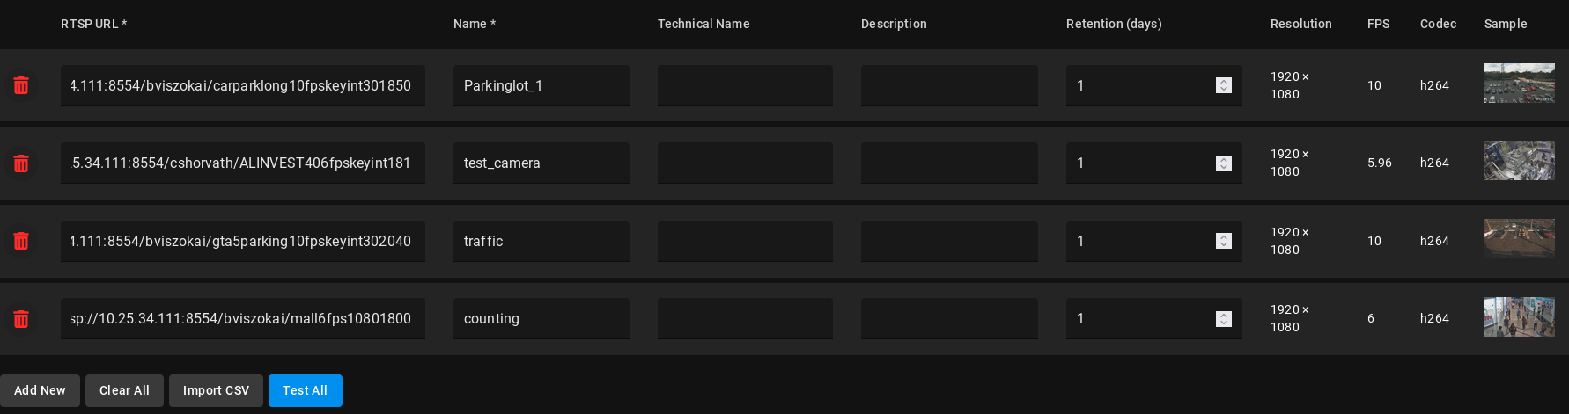This screenshot has height=414, width=1569.
Task: Delete the test_camera row
Action: coord(21,163)
